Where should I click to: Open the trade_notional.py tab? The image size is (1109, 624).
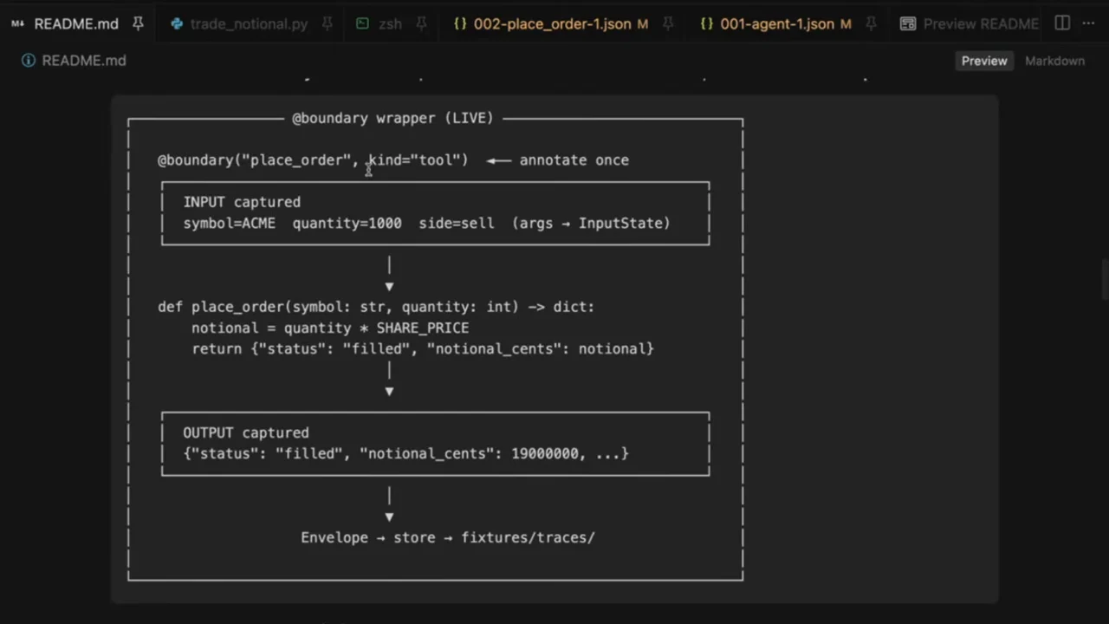pos(249,23)
